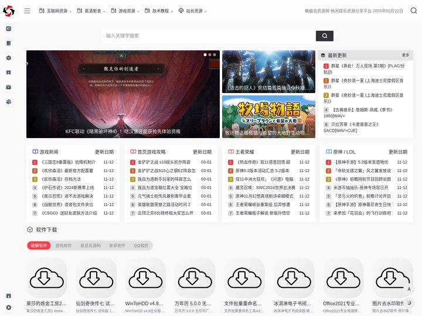422x316 pixels.
Task: Select the 破解软件 tab
Action: point(39,246)
